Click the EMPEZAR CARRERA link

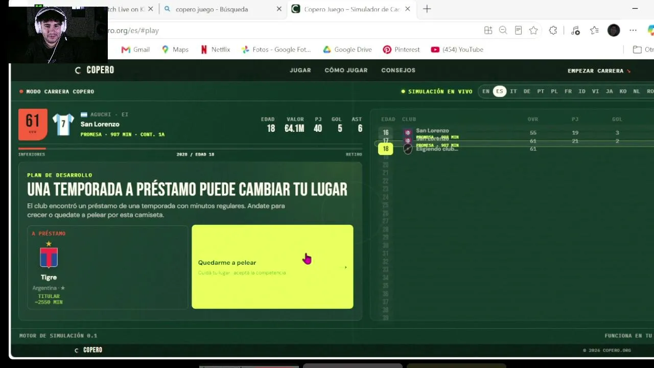(599, 71)
